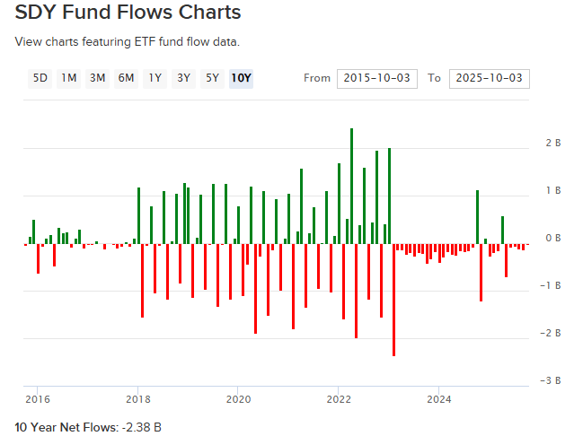Click the active 10Y range button
The height and width of the screenshot is (436, 583).
click(241, 78)
